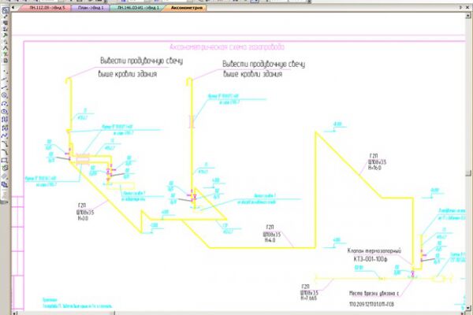Viewport: 473px width, 315px height.
Task: Select the Equidistant curve tool at toolbar bottom
Action: click(4, 184)
